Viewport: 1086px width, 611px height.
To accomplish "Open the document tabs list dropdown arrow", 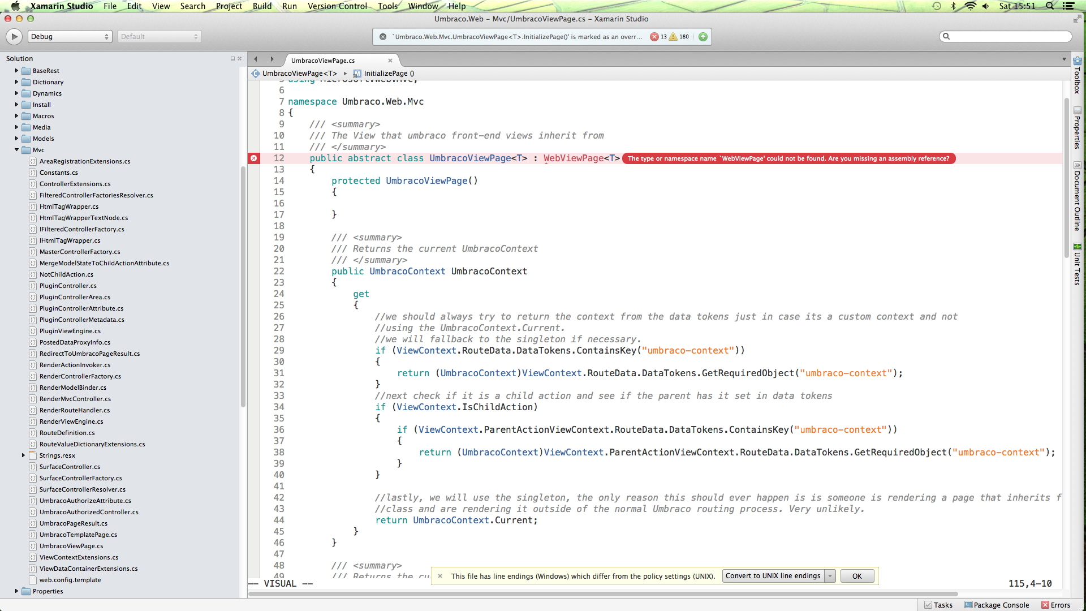I will pyautogui.click(x=1064, y=59).
